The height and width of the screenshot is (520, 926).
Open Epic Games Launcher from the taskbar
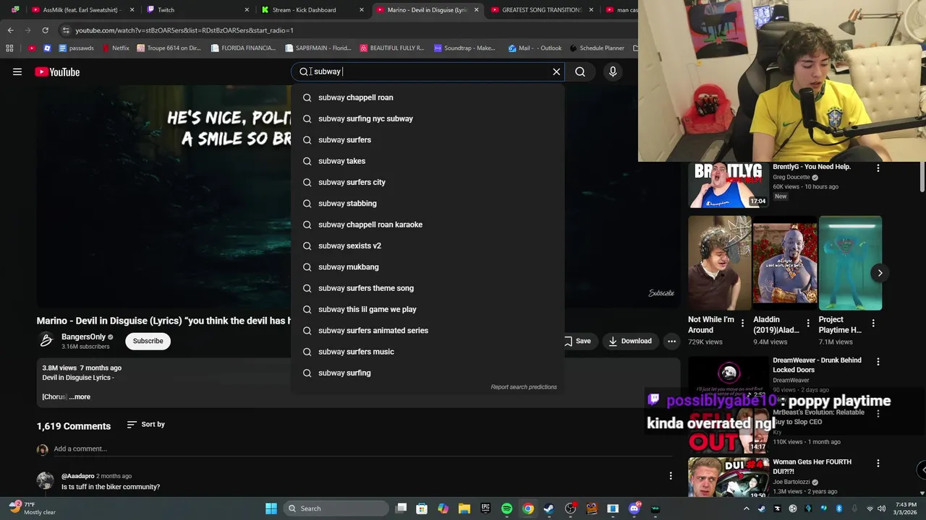[485, 508]
